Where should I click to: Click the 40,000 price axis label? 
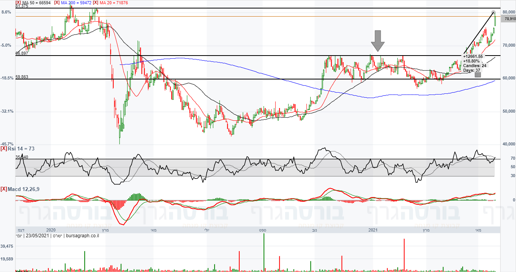point(509,144)
